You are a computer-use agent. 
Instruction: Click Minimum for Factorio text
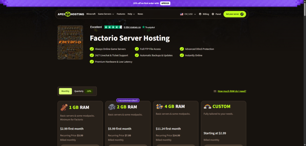[x=72, y=119]
